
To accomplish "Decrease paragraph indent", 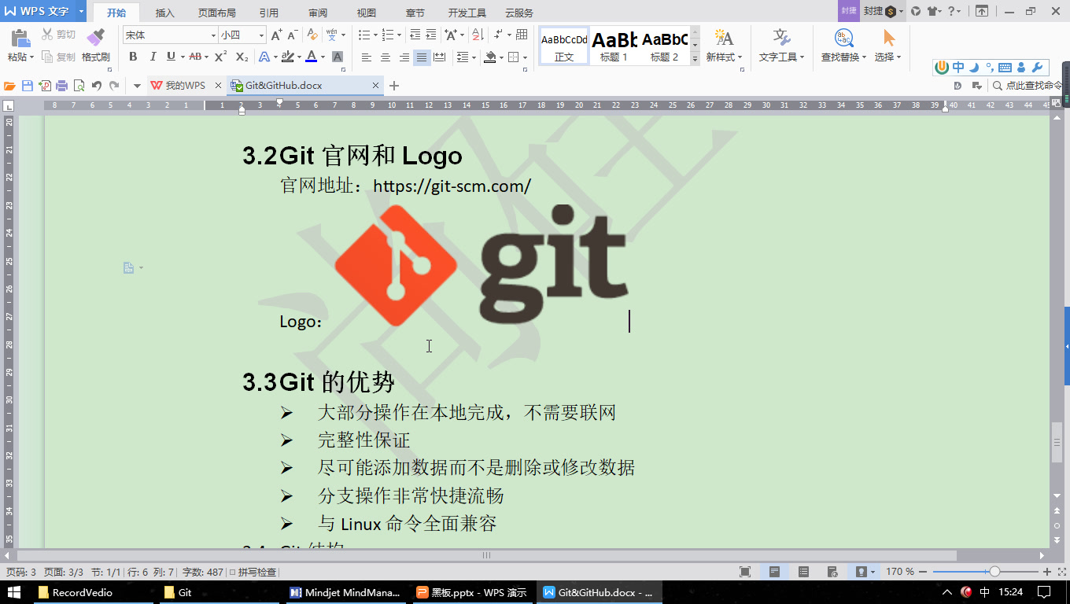I will click(x=415, y=35).
